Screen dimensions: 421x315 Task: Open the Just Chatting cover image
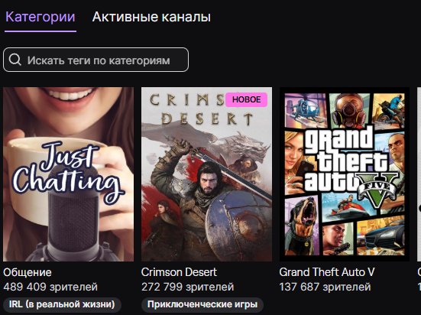coord(69,174)
